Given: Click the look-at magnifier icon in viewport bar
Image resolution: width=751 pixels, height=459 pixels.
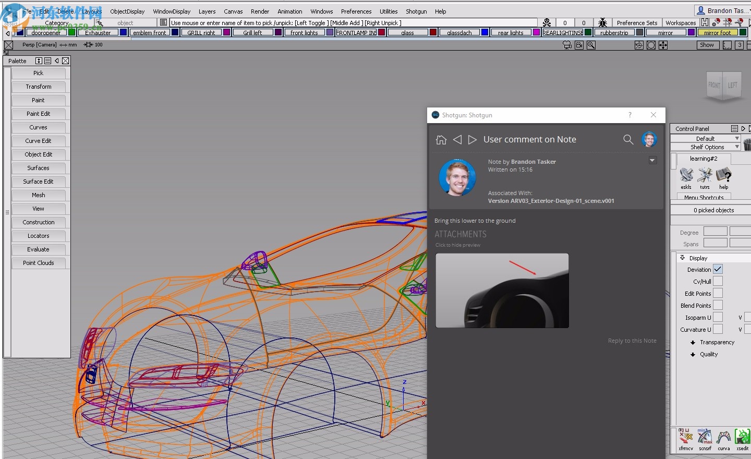Looking at the screenshot, I should pos(591,45).
